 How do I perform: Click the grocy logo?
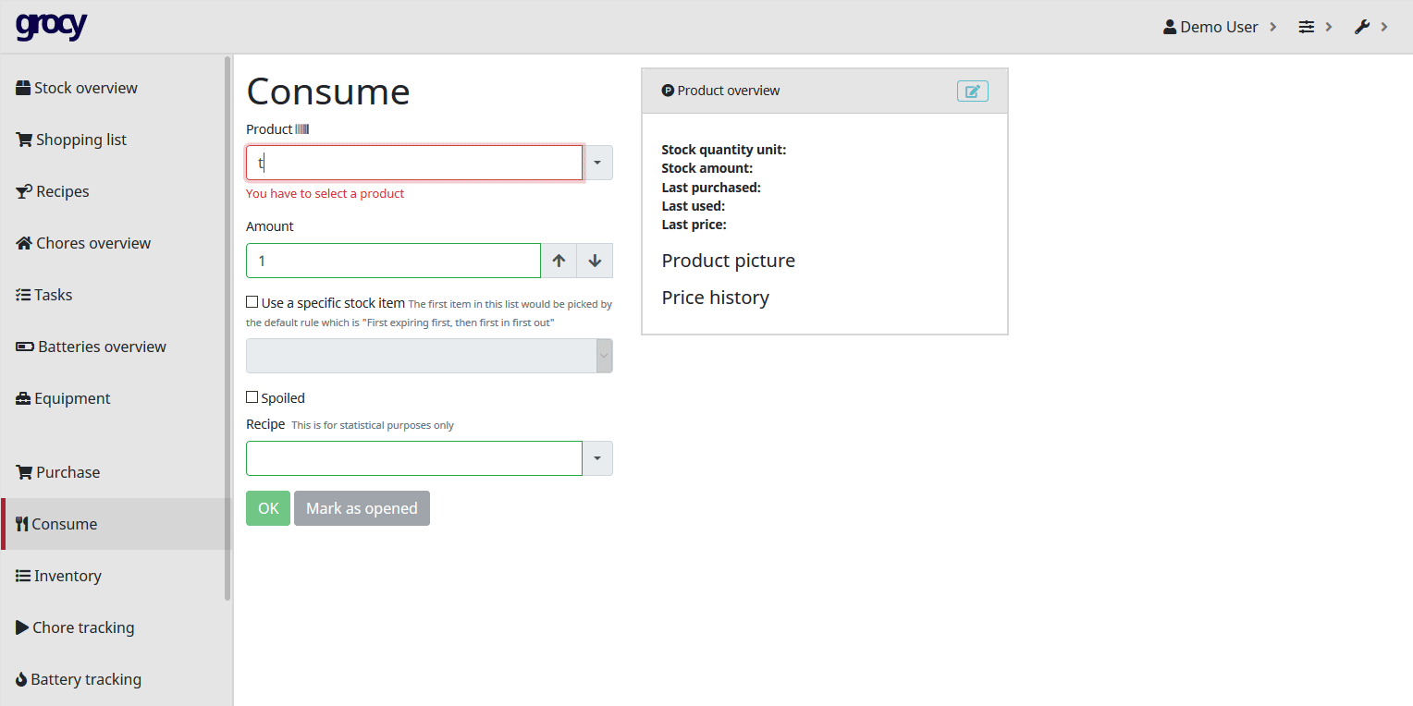[x=51, y=26]
